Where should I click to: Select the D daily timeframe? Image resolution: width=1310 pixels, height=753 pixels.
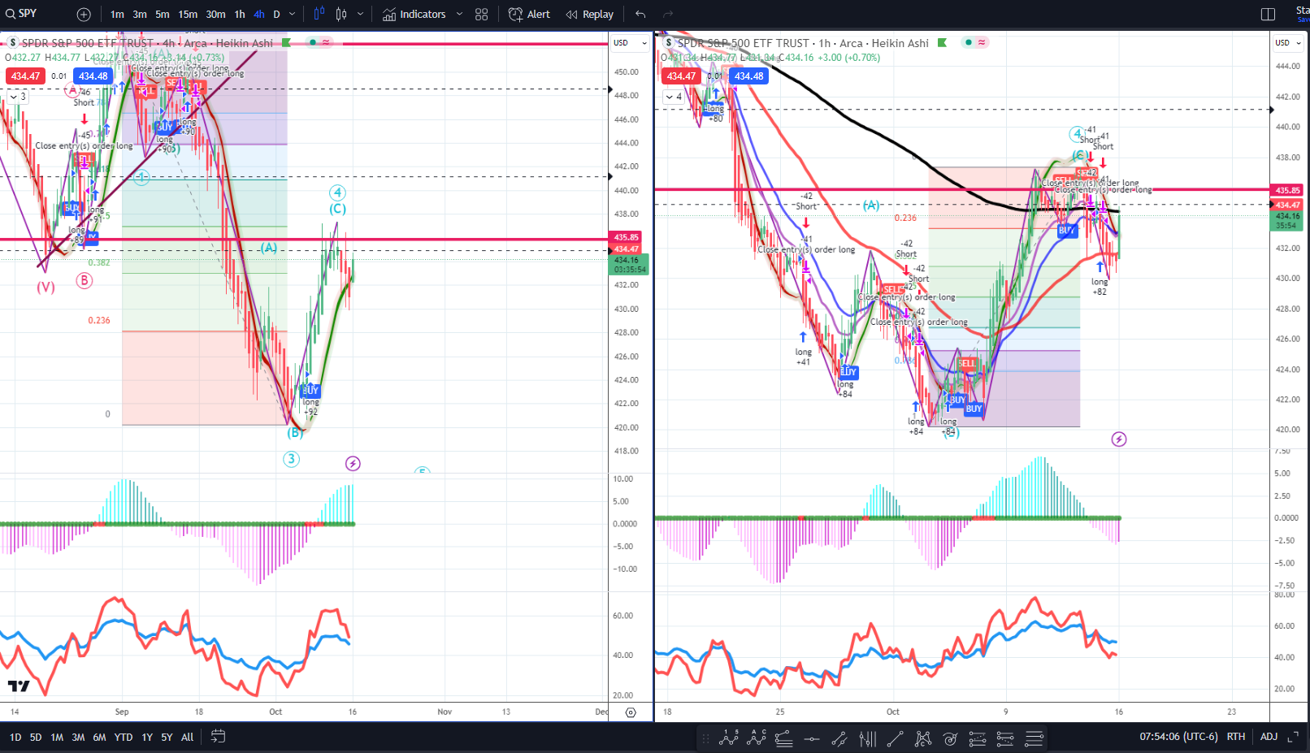276,14
